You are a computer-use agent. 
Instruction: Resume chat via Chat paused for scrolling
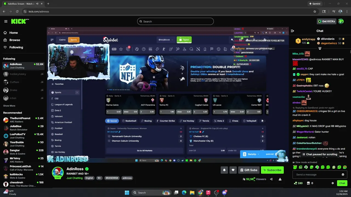[320, 154]
